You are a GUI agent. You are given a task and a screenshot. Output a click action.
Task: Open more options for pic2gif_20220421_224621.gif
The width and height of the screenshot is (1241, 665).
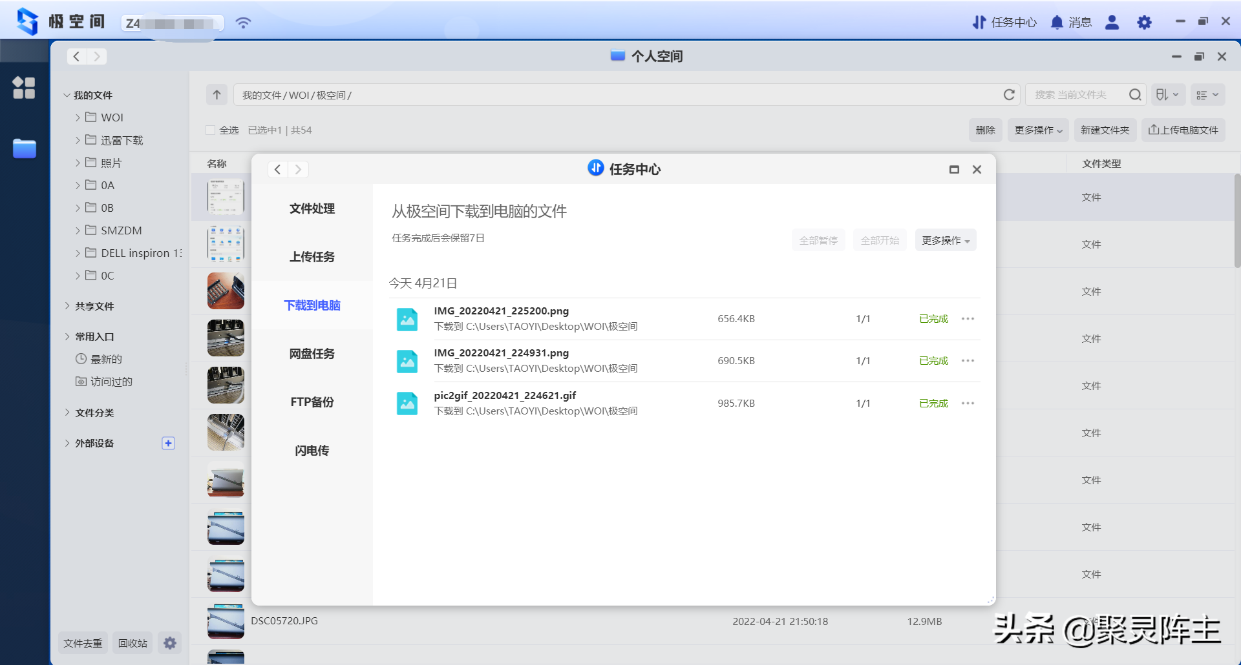968,404
